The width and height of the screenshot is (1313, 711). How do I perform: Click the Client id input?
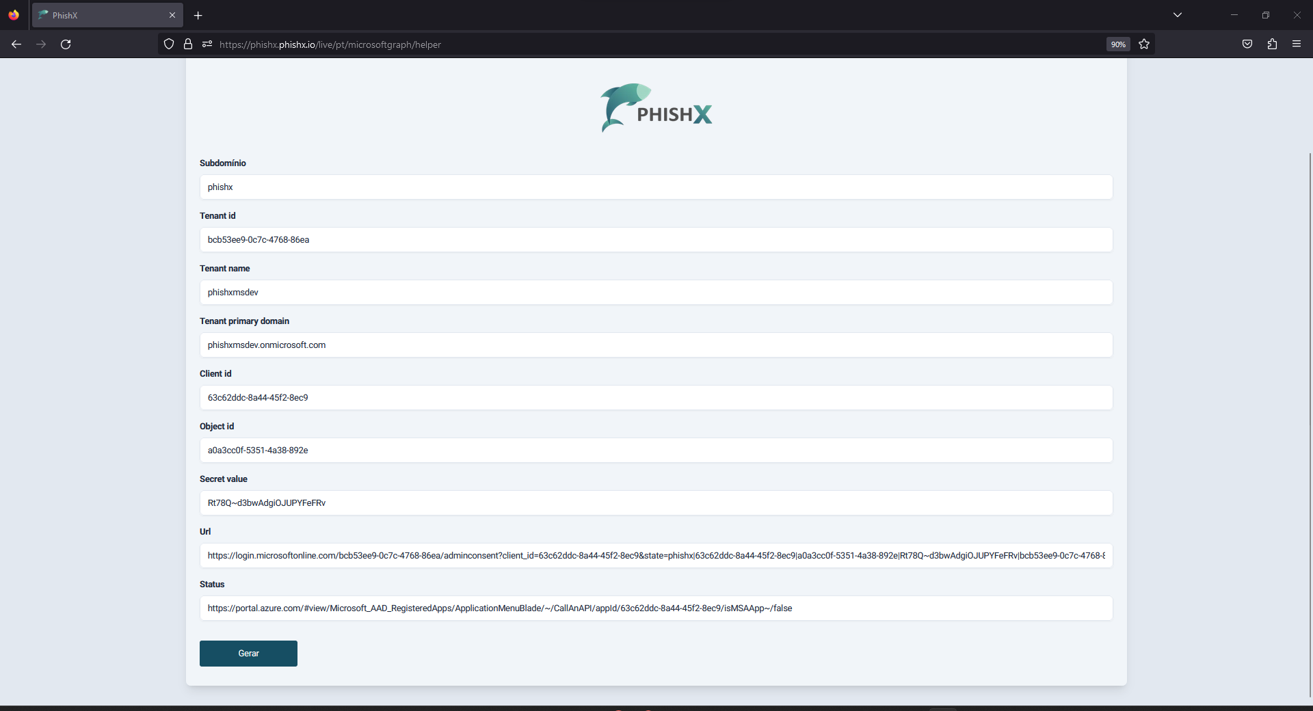coord(656,398)
